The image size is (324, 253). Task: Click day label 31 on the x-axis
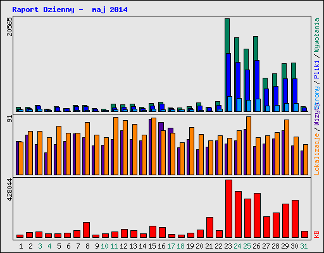pos(304,246)
